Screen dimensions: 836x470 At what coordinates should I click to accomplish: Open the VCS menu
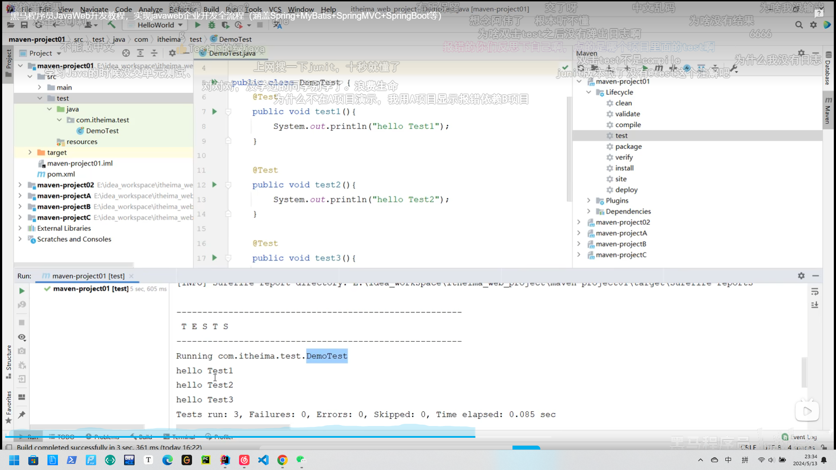pyautogui.click(x=275, y=9)
